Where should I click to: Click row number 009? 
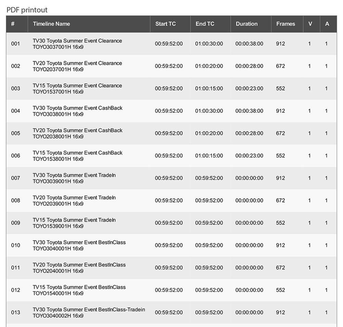15,223
